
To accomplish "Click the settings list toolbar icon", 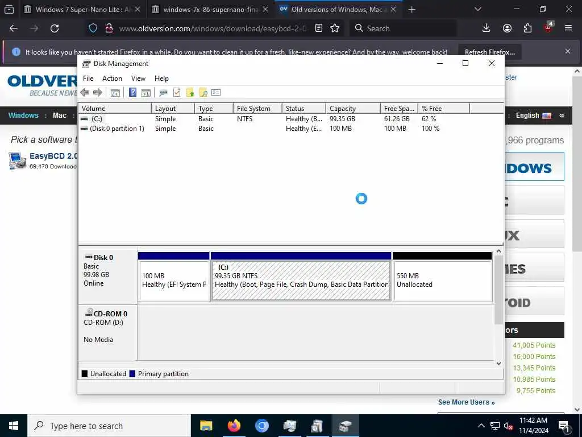I will (216, 93).
